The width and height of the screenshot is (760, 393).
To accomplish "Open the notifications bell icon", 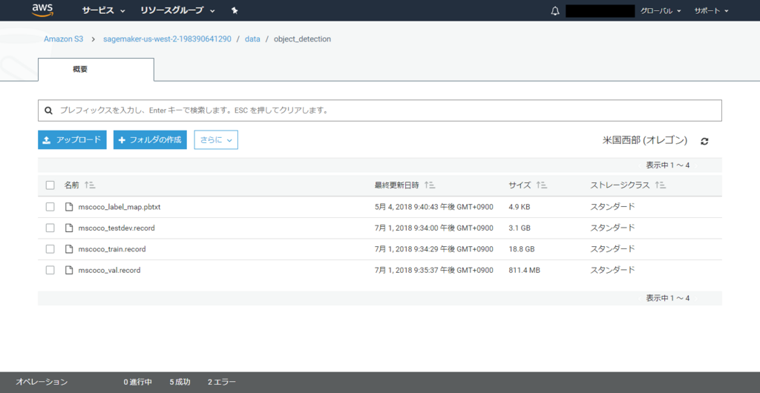I will 555,11.
